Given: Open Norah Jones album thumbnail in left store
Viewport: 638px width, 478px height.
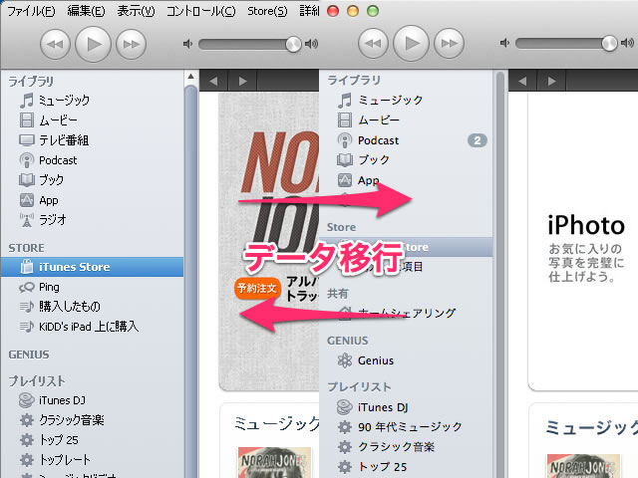Looking at the screenshot, I should click(x=274, y=462).
